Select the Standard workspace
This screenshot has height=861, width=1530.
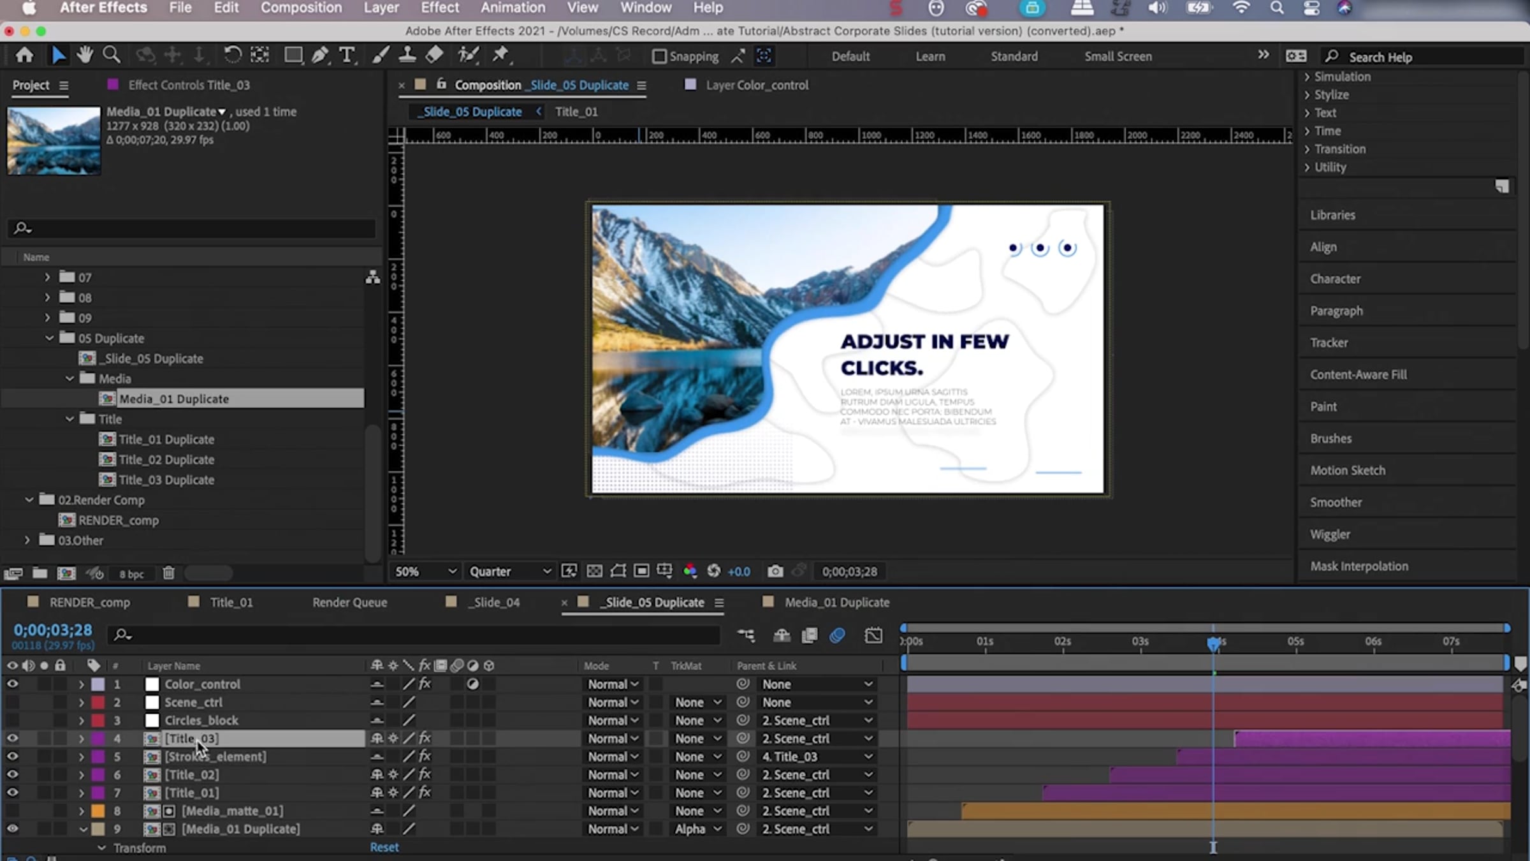click(1014, 56)
